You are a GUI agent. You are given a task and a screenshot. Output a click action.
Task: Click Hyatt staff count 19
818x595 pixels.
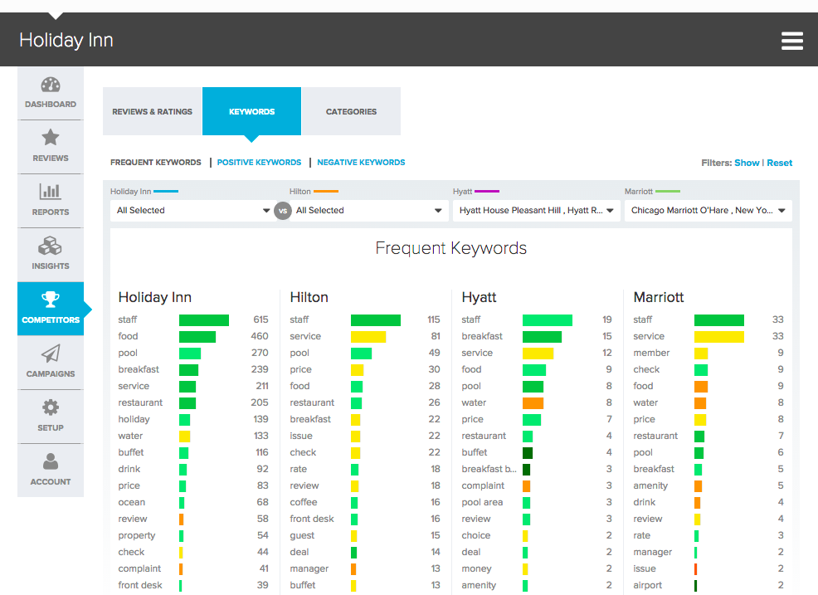[x=606, y=319]
